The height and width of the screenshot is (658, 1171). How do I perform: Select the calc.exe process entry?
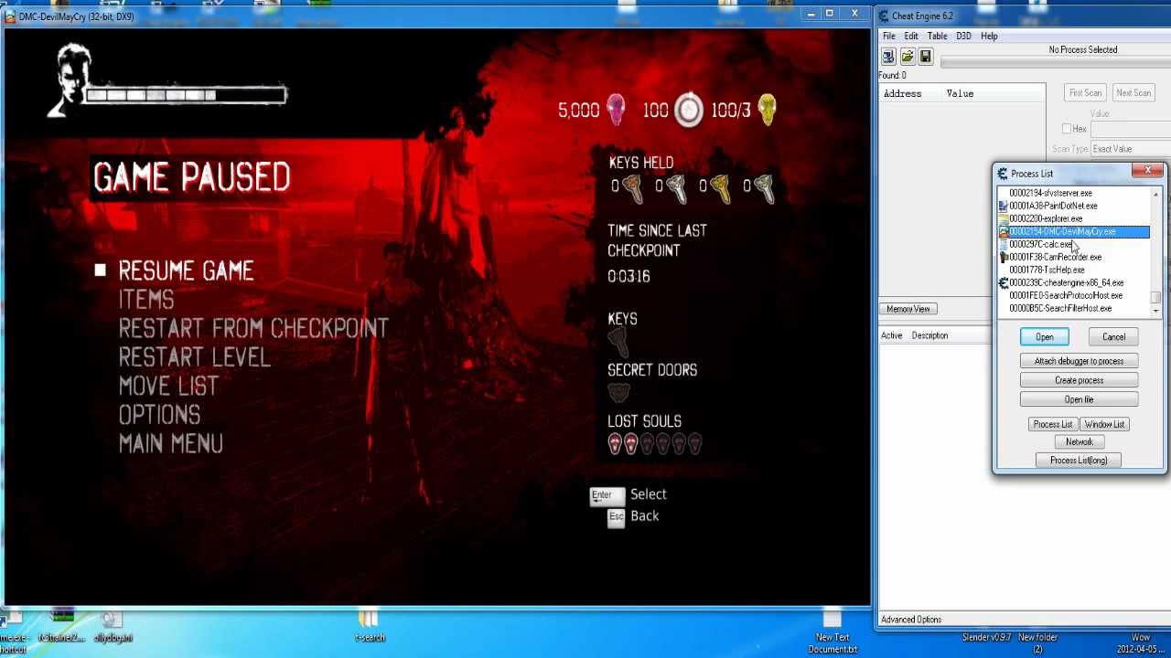pyautogui.click(x=1074, y=244)
